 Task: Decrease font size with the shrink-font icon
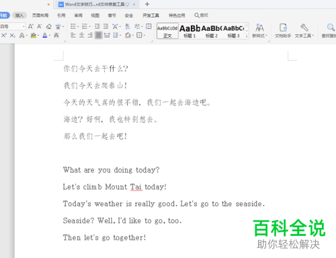(x=40, y=27)
